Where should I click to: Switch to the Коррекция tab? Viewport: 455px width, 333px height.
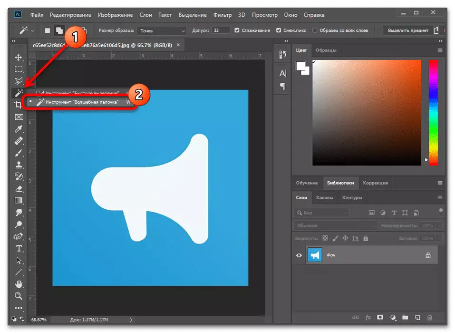tap(375, 183)
